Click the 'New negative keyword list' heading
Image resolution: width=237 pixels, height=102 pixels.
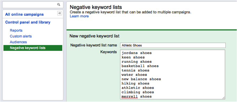point(95,36)
